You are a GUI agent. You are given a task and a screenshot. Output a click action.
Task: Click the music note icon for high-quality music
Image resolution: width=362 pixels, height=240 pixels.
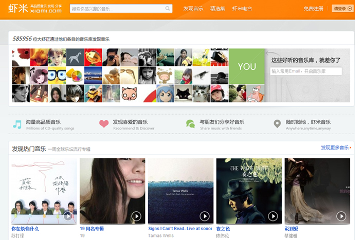pyautogui.click(x=17, y=124)
